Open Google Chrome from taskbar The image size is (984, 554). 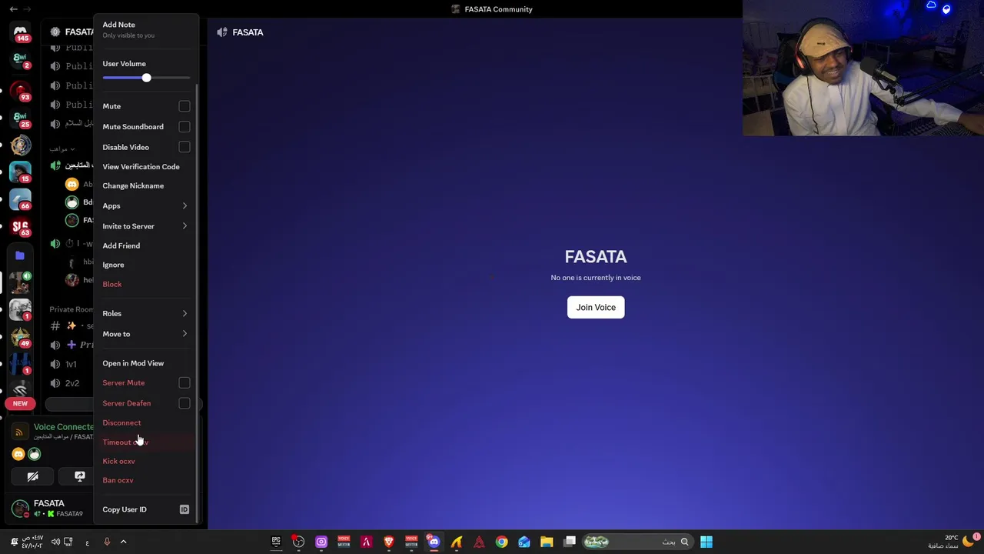[501, 542]
